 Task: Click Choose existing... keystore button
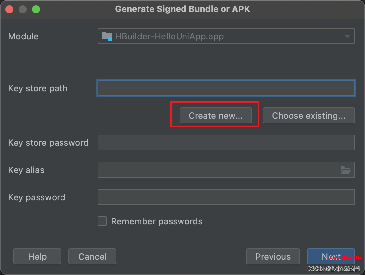click(x=309, y=115)
